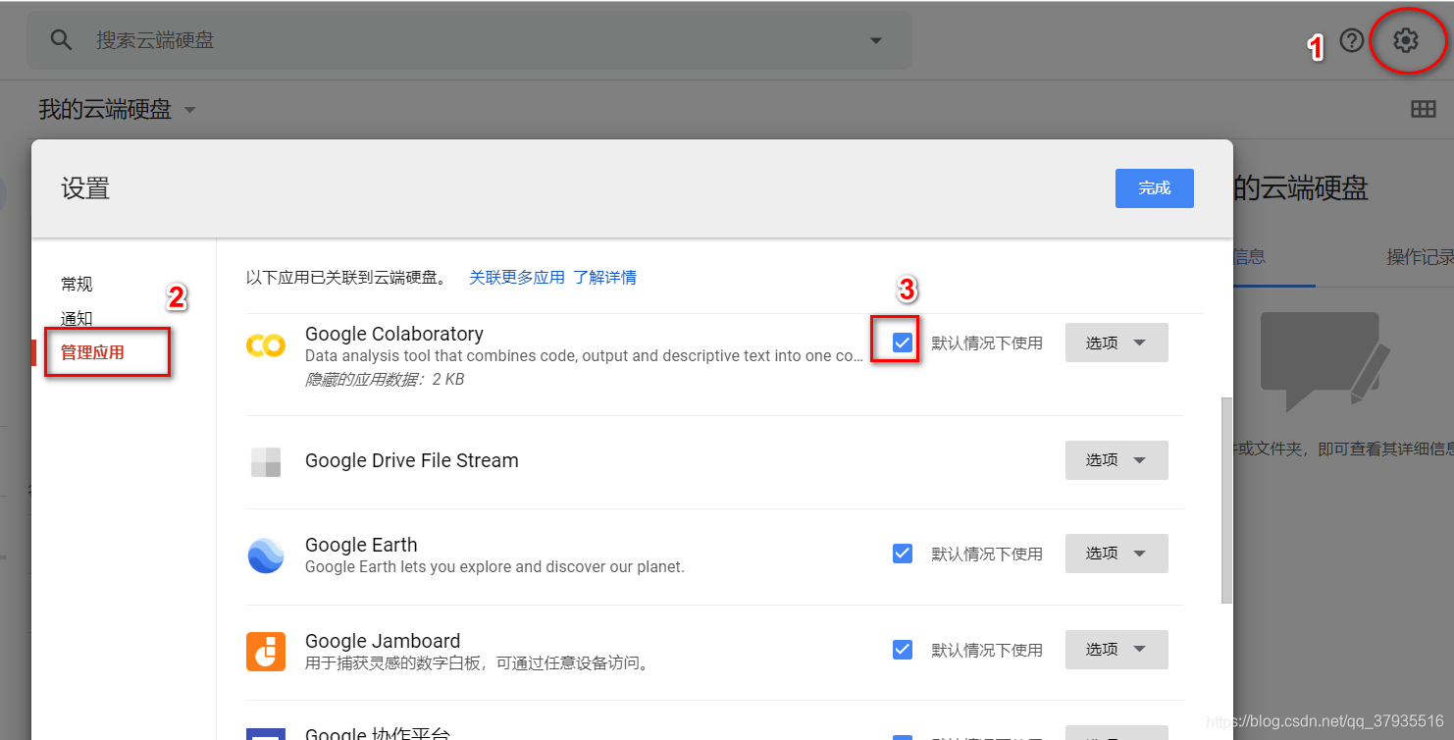Click Google Earth app name
Viewport: 1454px width, 740px height.
[361, 545]
